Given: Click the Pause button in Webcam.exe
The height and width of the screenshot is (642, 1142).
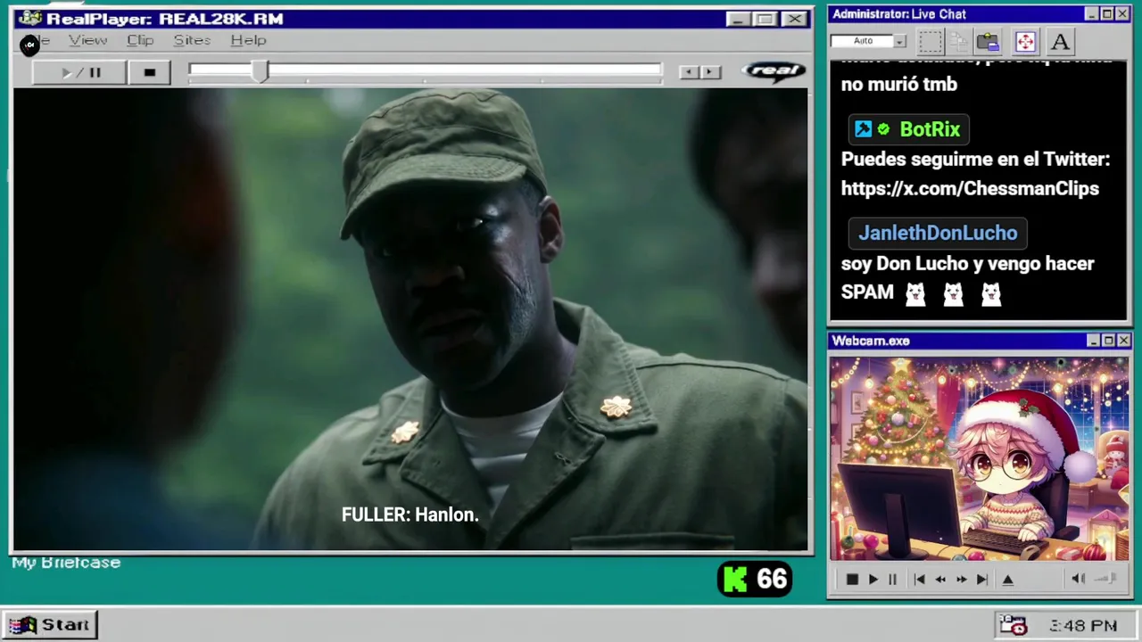Looking at the screenshot, I should pos(892,580).
